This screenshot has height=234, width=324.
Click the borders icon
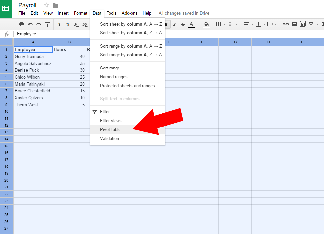[x=218, y=24]
